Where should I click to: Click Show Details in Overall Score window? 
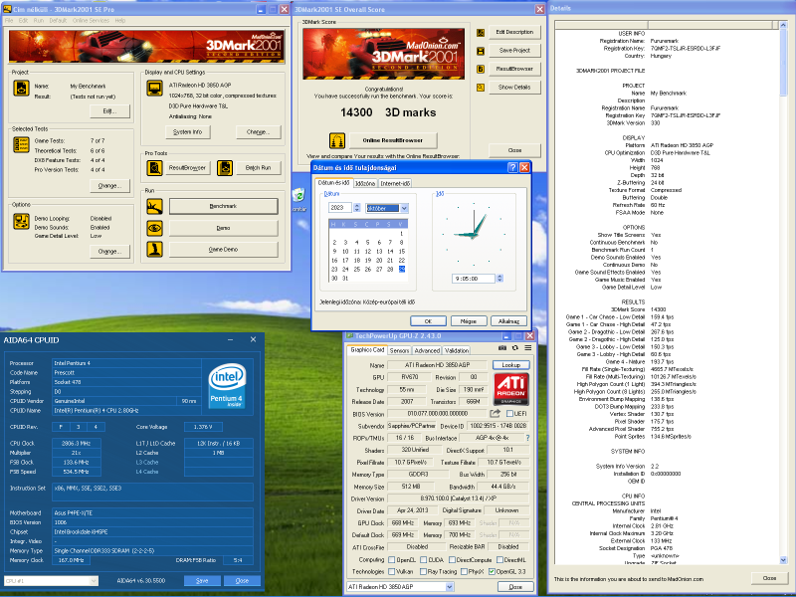pos(514,88)
